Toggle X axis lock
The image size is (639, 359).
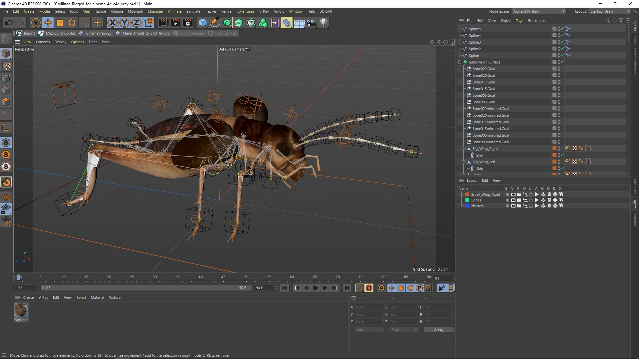pyautogui.click(x=112, y=23)
